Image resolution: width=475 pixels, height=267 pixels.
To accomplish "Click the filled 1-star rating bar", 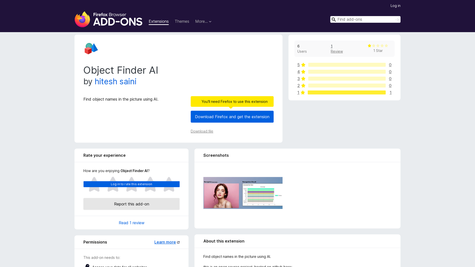I will 347,93.
